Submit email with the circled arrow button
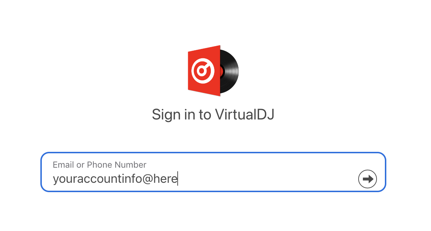431x231 pixels. (x=367, y=179)
